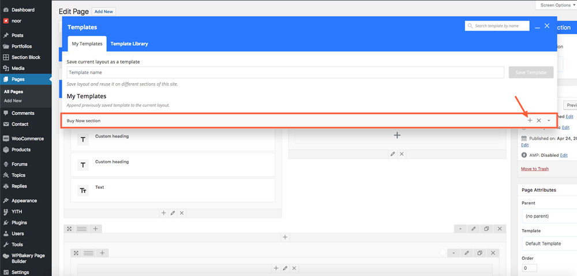Click the Save Template button
Image resolution: width=577 pixels, height=276 pixels.
click(531, 73)
